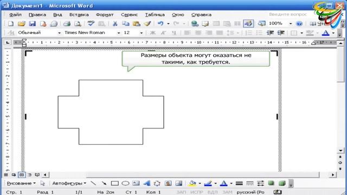
Task: Open Shadow Style settings
Action: click(271, 183)
